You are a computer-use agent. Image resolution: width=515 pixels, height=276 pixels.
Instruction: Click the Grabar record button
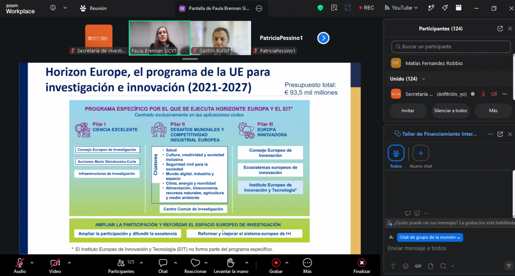tap(276, 265)
